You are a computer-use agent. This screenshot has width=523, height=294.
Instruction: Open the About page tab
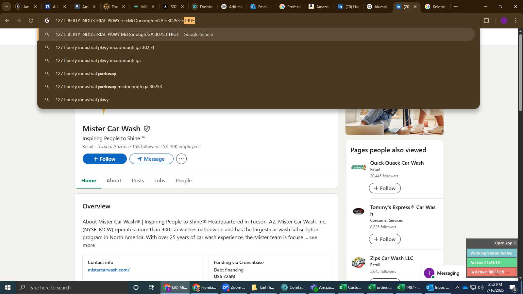114,180
